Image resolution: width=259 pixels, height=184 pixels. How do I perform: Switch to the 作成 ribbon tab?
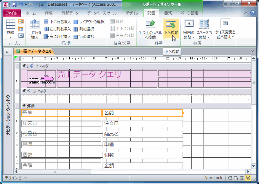(49, 13)
